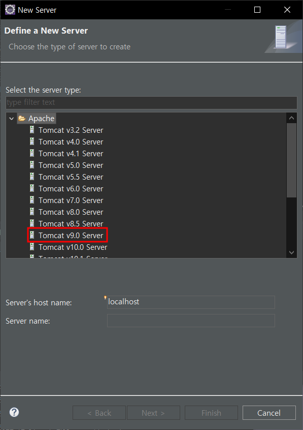This screenshot has height=430, width=303.
Task: Select Tomcat v5.0 Server text
Action: tap(71, 165)
